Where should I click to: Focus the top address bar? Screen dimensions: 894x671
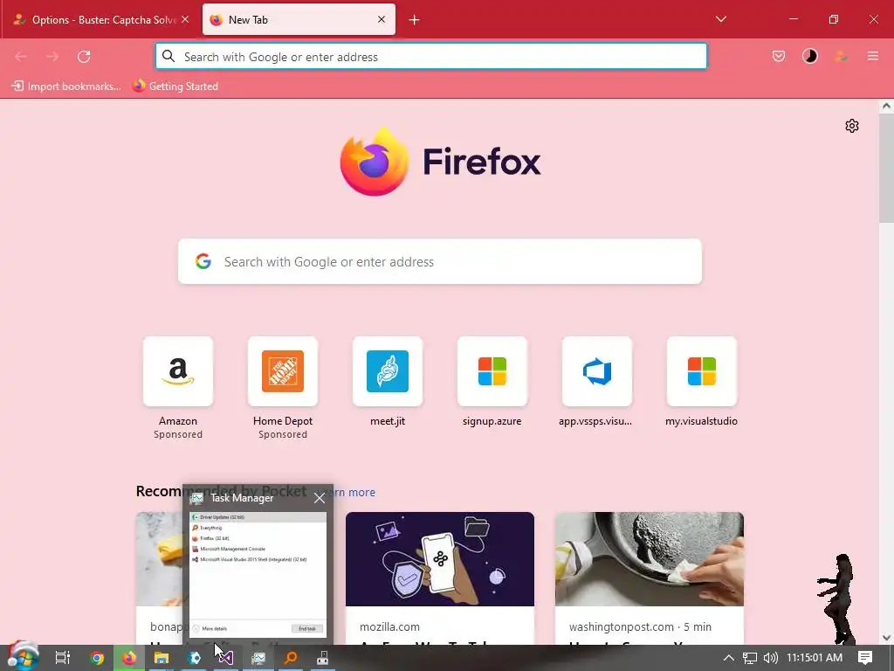431,57
